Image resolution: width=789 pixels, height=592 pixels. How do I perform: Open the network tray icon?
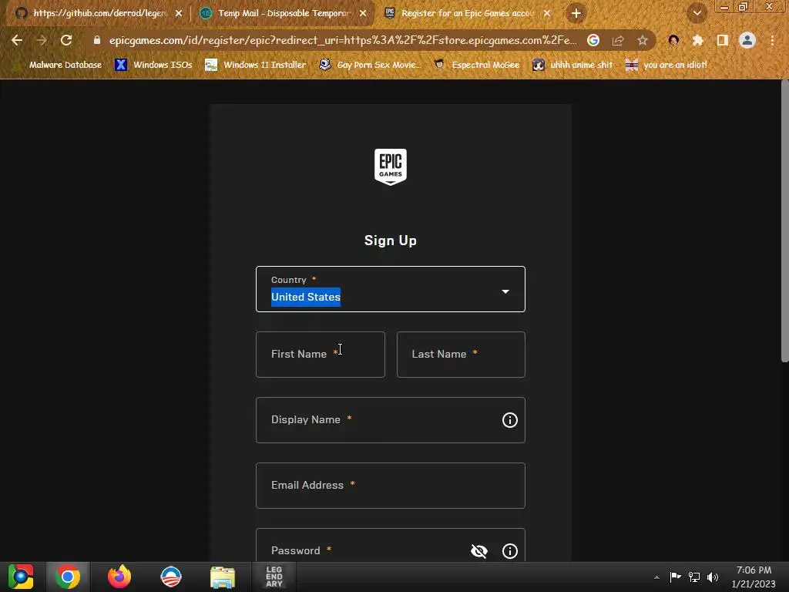pos(694,577)
